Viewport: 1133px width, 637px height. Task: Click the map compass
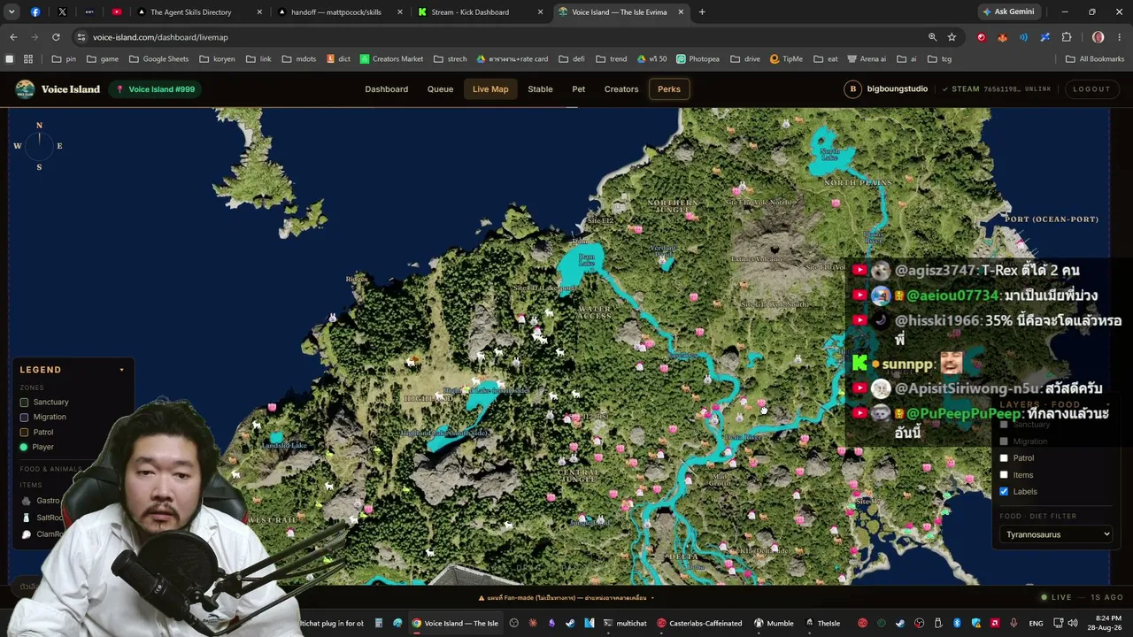(x=39, y=146)
